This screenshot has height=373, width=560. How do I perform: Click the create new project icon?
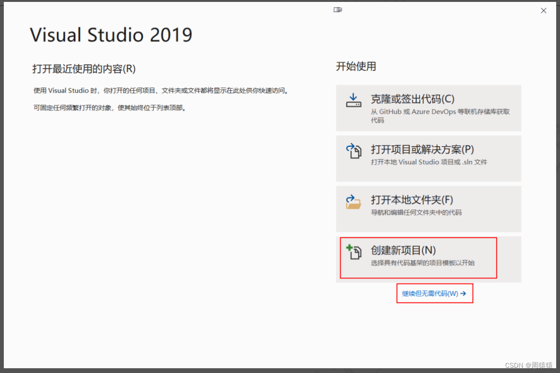point(353,252)
